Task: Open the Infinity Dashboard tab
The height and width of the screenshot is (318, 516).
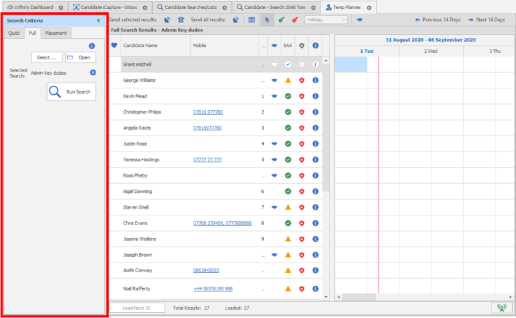Action: [x=32, y=7]
